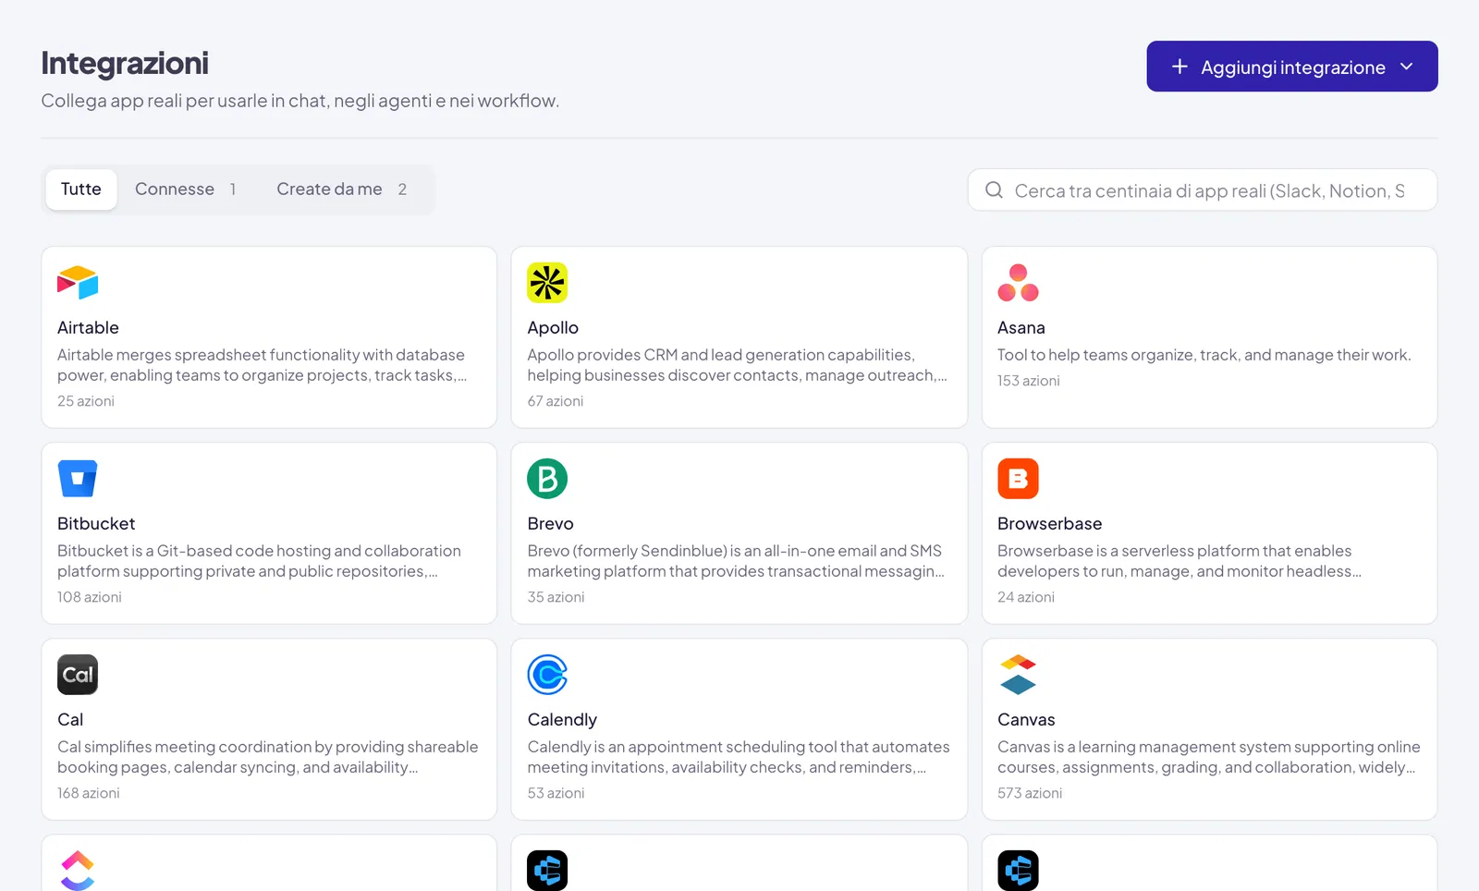Click '53 azioni' under Calendly
This screenshot has width=1479, height=891.
click(x=556, y=793)
